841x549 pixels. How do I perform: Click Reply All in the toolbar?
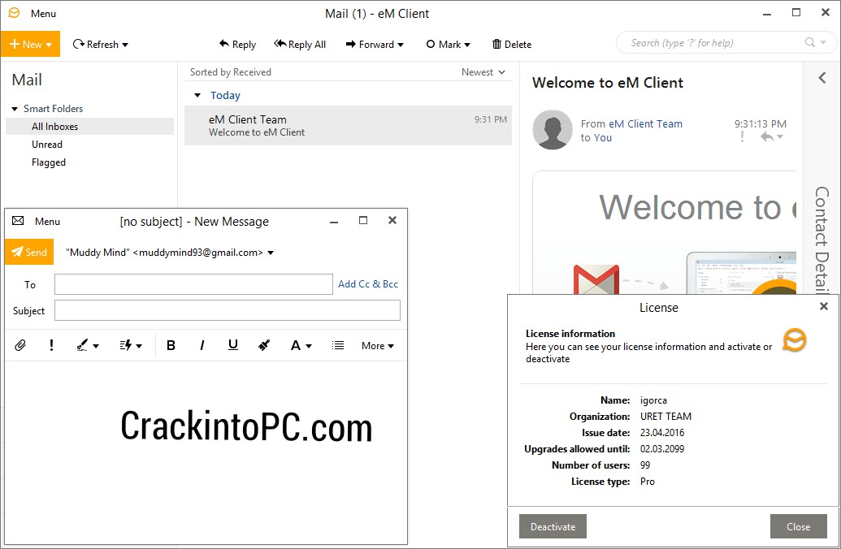(x=300, y=45)
